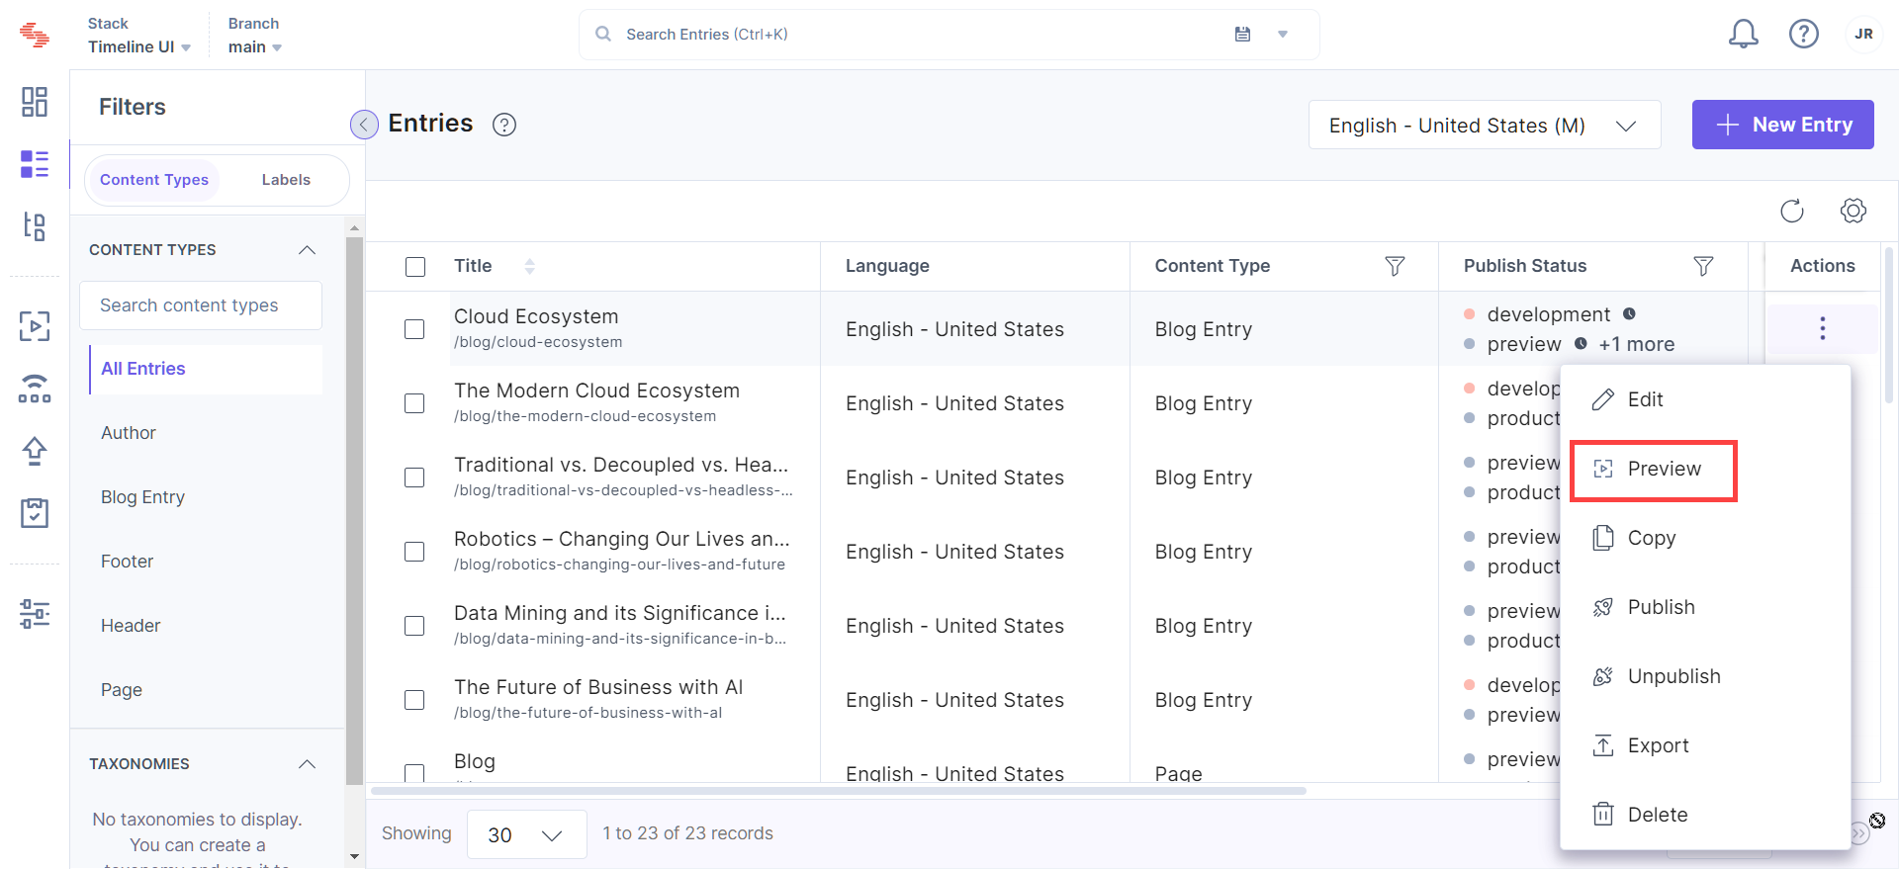Sort entries by Title
Screen dimensions: 1899x869
pyautogui.click(x=529, y=266)
